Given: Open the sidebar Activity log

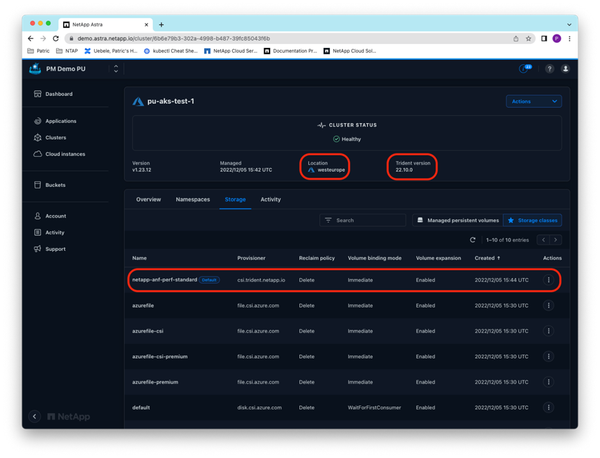Looking at the screenshot, I should coord(49,232).
